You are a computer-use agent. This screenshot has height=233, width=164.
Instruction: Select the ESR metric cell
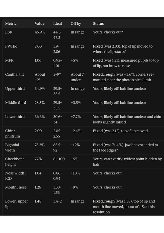point(9,32)
